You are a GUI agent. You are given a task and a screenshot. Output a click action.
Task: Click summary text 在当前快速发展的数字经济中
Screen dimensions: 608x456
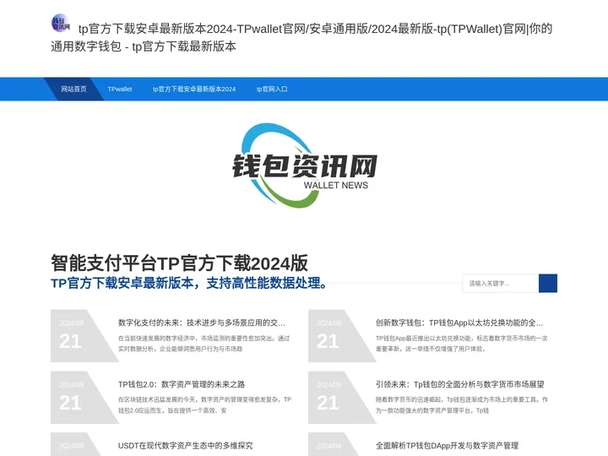tap(204, 344)
